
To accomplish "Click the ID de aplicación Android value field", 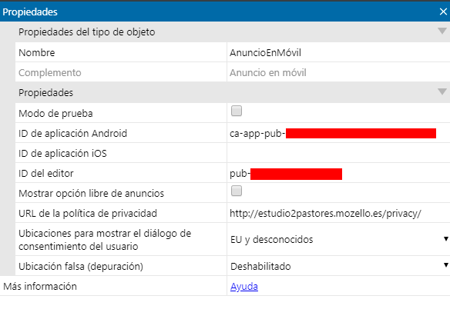I will (x=338, y=133).
